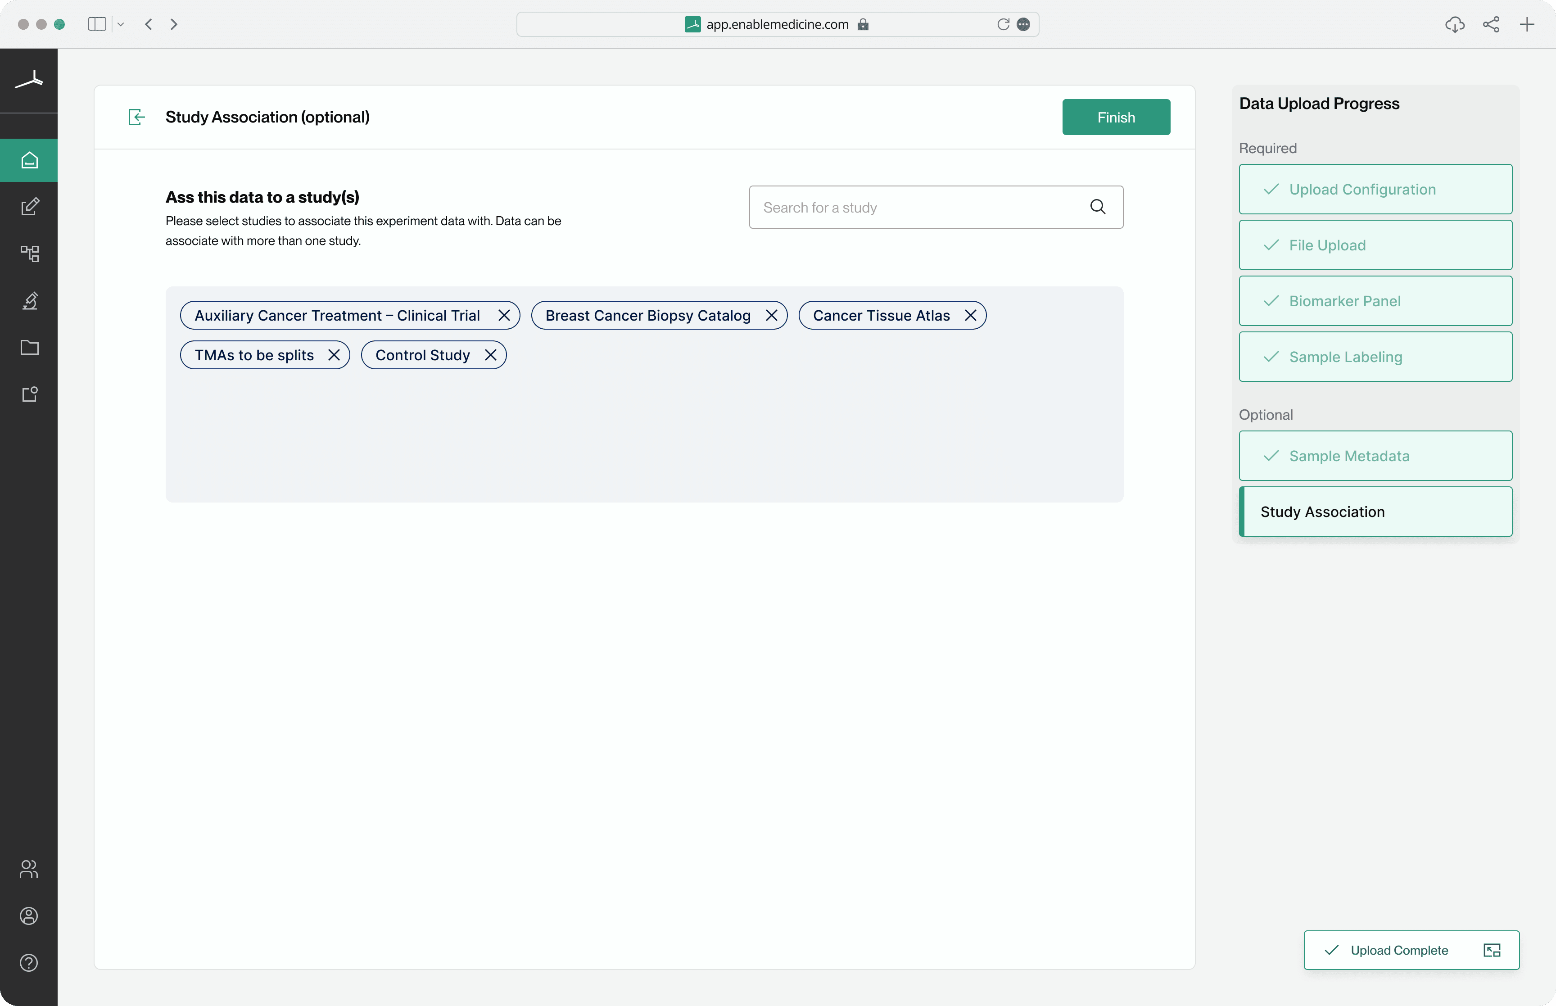Click the Cancer Tissue Atlas tag label

tap(881, 316)
